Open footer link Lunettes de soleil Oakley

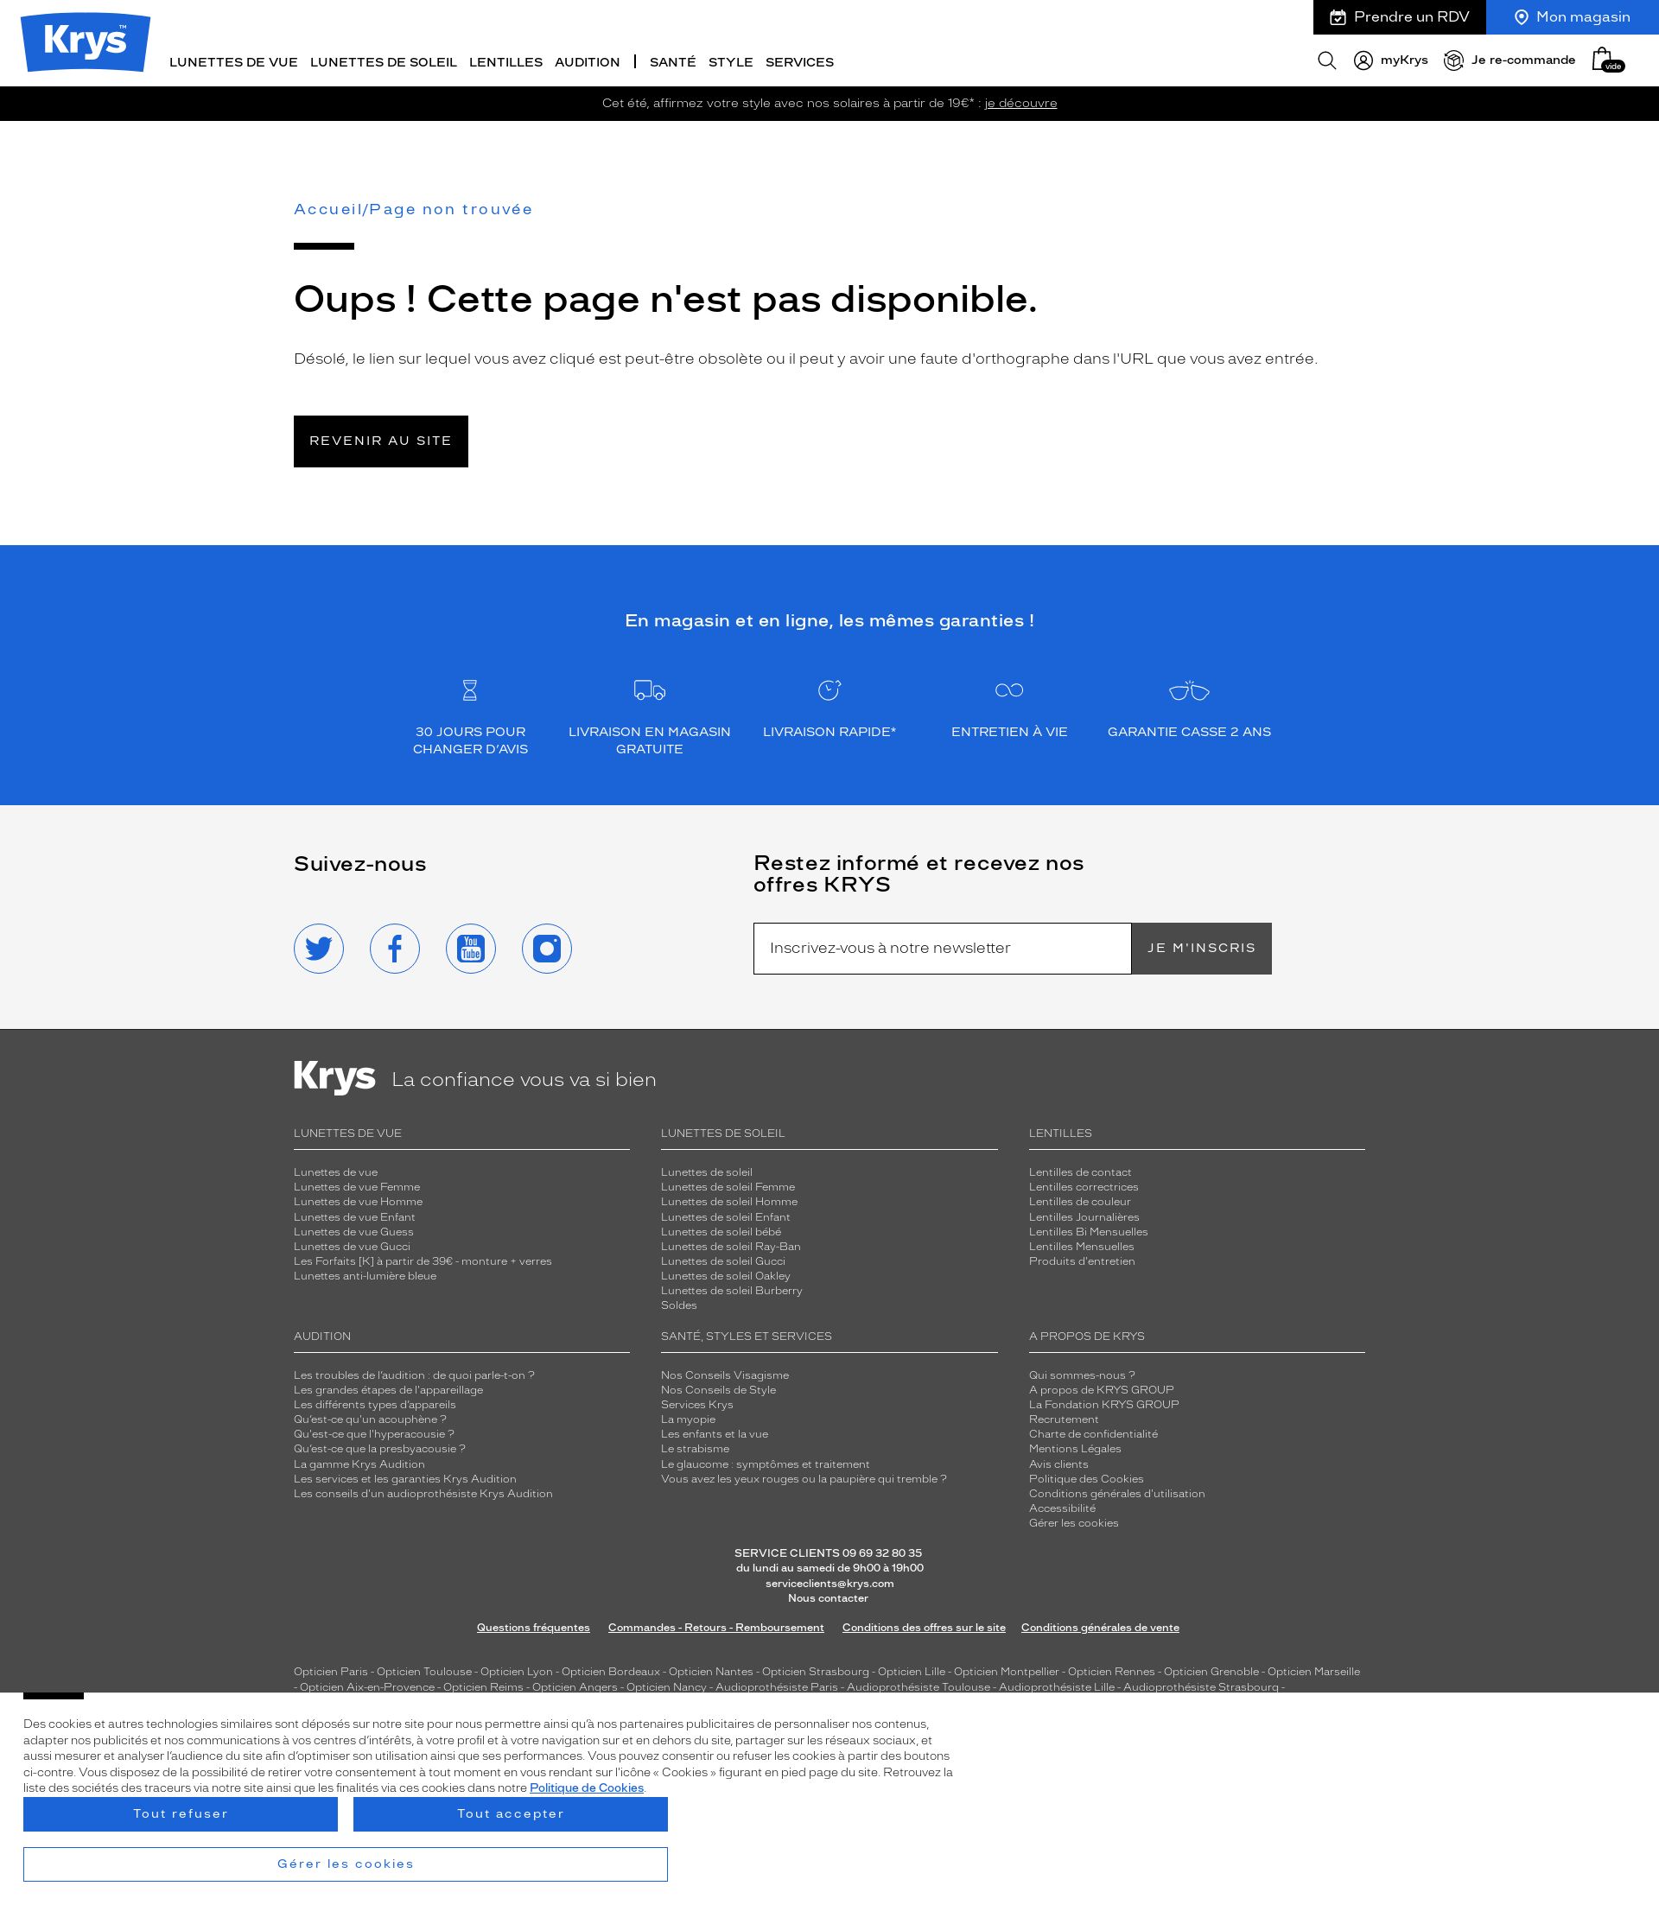point(726,1275)
